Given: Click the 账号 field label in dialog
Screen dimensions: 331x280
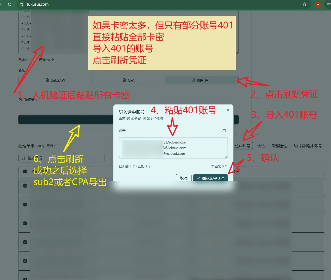Looking at the screenshot, I should point(122,130).
